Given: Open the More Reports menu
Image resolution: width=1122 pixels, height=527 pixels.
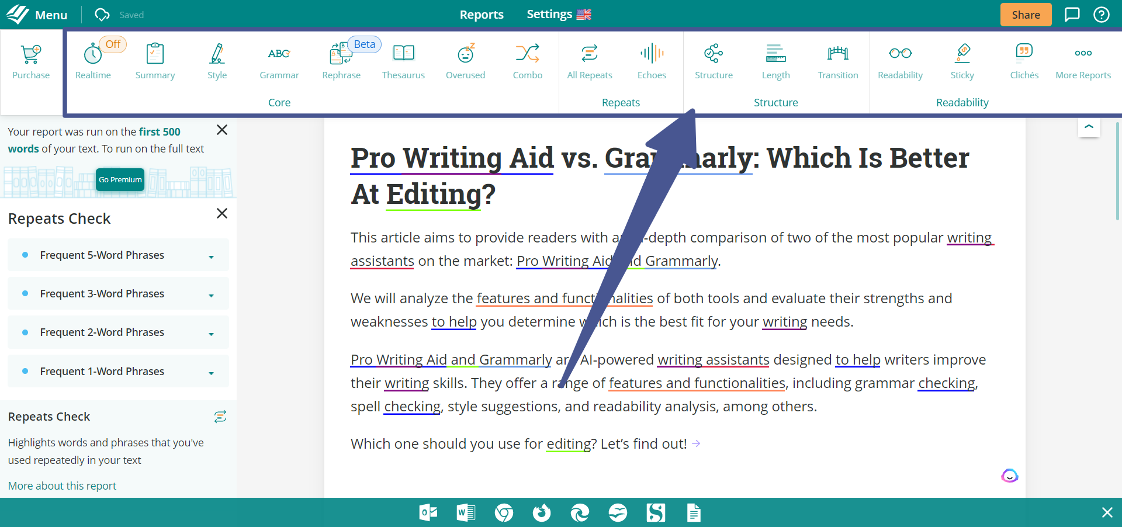Looking at the screenshot, I should pyautogui.click(x=1083, y=61).
